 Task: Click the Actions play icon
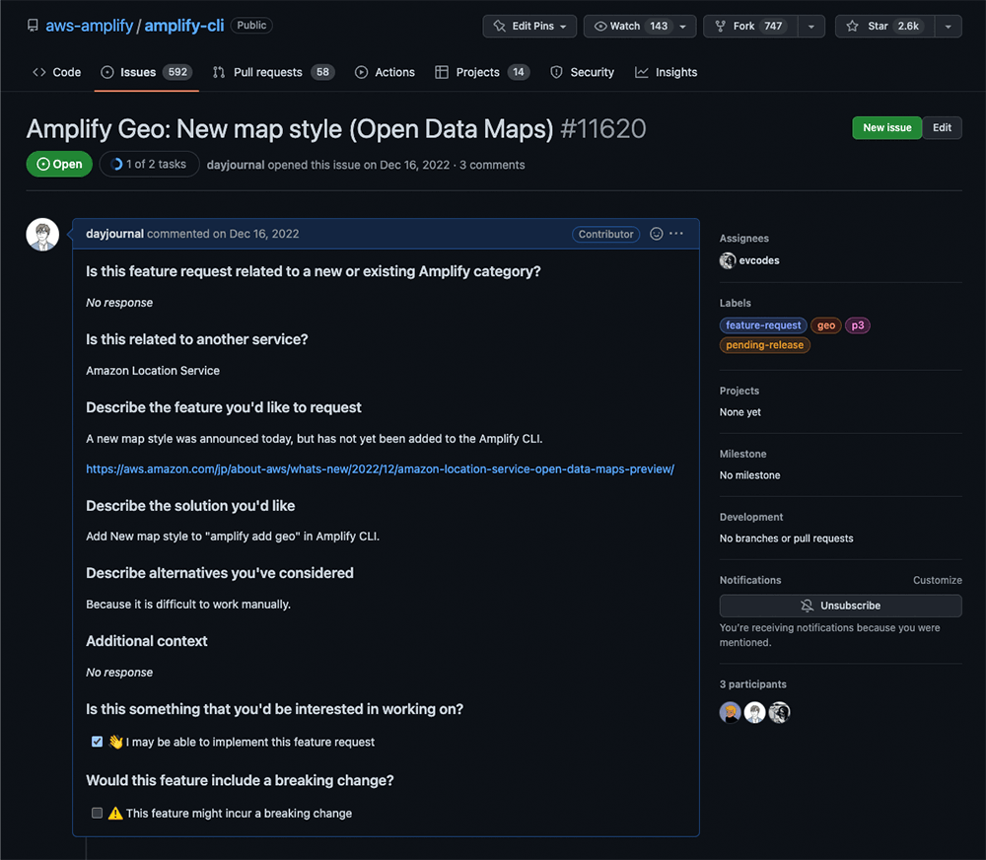361,72
